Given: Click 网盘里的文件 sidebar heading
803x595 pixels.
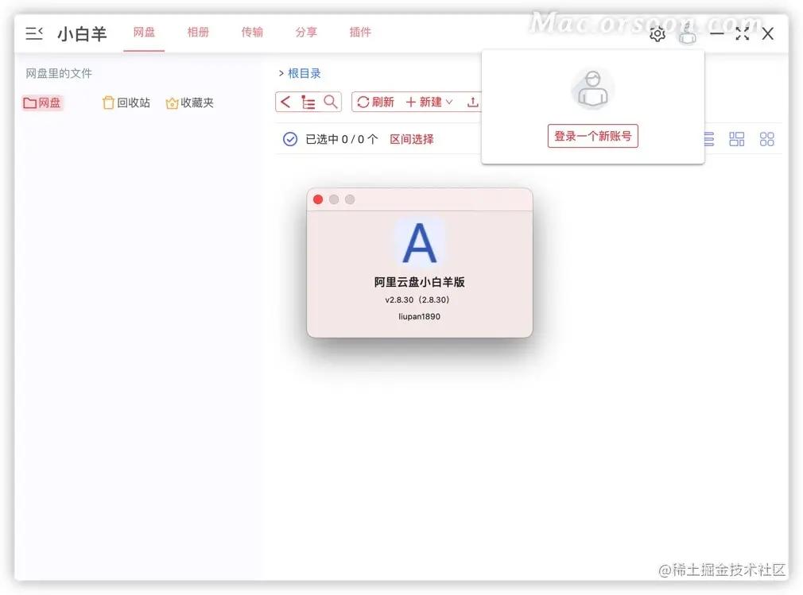Looking at the screenshot, I should (59, 74).
